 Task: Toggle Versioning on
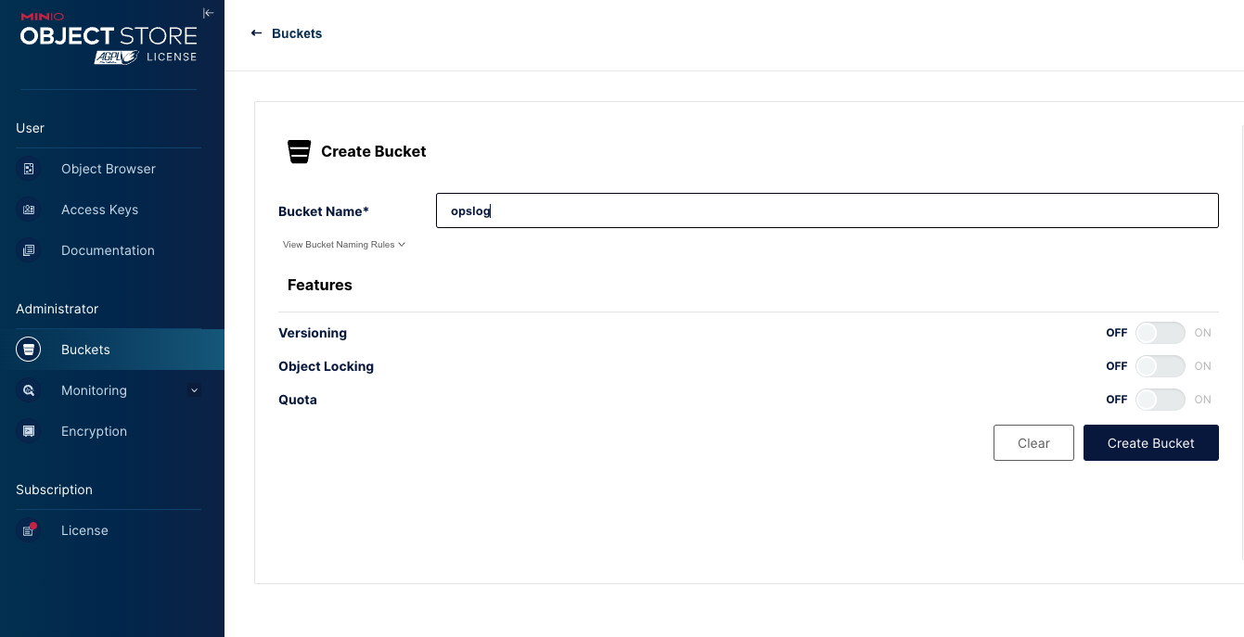tap(1161, 333)
